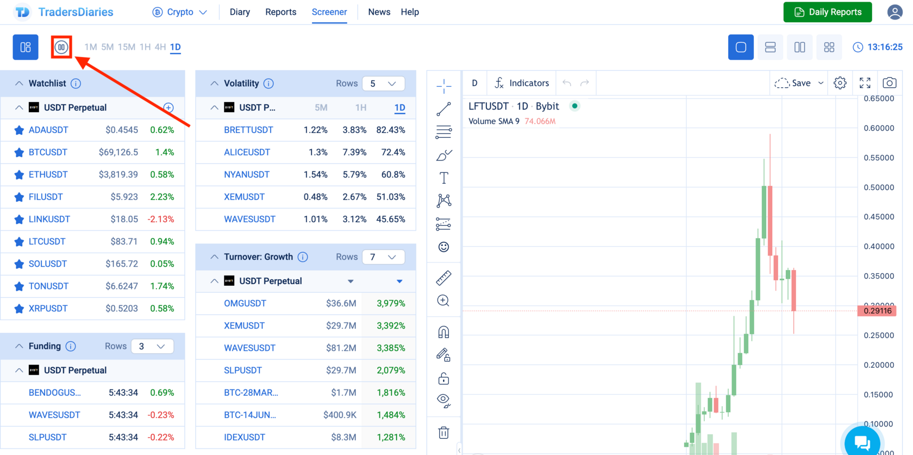The image size is (913, 455).
Task: Open the ETHUSDT watchlist symbol
Action: [48, 175]
